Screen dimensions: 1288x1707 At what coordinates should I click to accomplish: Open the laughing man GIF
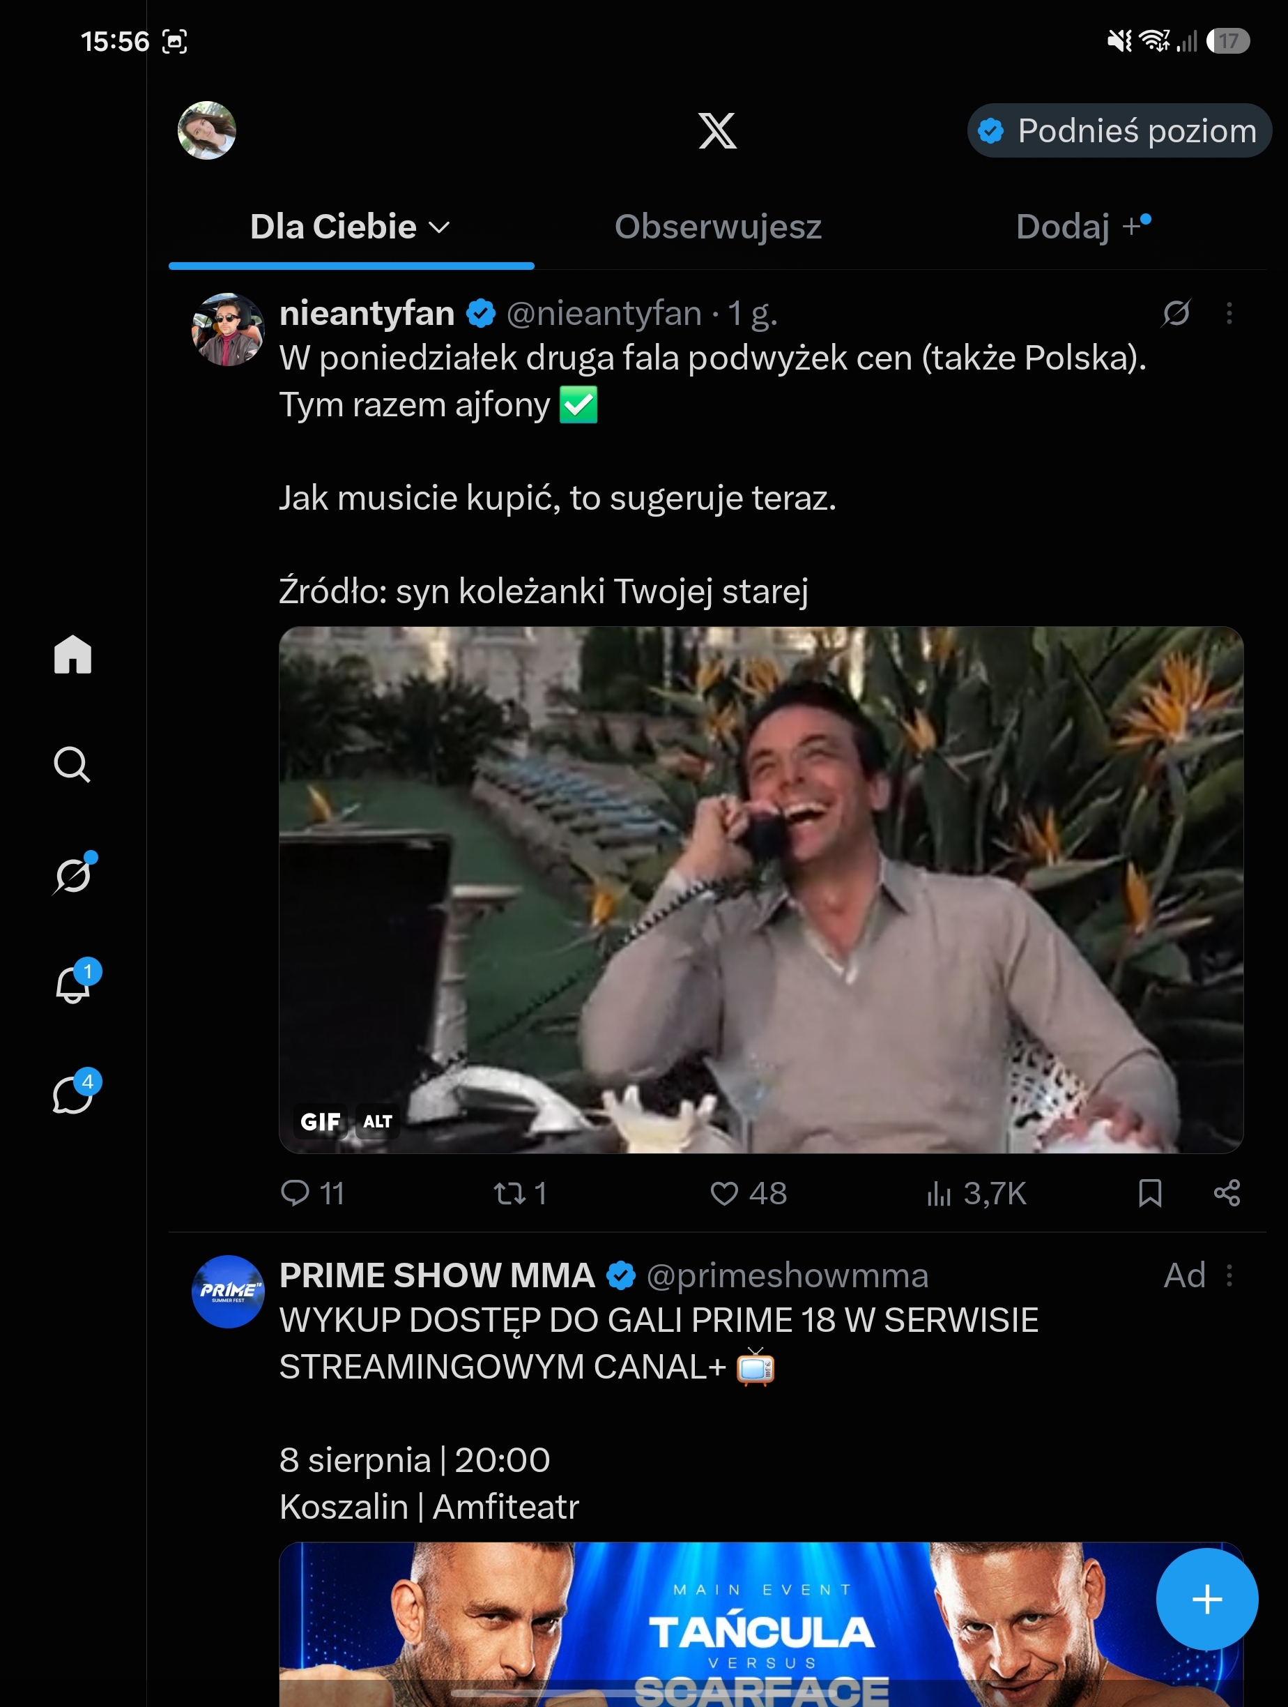click(760, 890)
